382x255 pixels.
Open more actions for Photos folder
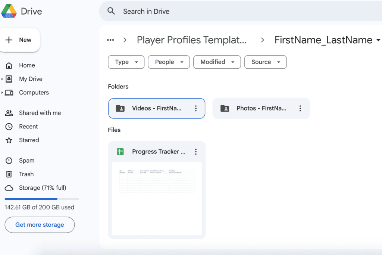coord(300,109)
